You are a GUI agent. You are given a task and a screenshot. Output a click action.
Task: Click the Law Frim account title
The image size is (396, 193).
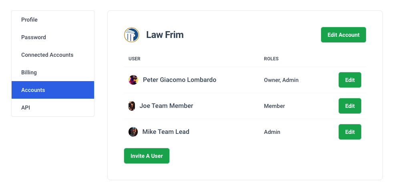click(165, 35)
